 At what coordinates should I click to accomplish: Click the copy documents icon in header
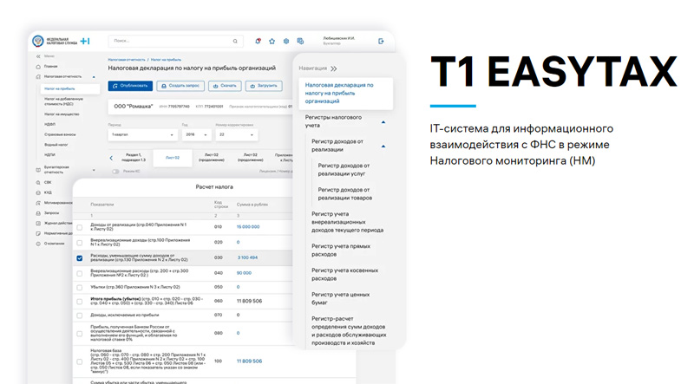pyautogui.click(x=300, y=41)
